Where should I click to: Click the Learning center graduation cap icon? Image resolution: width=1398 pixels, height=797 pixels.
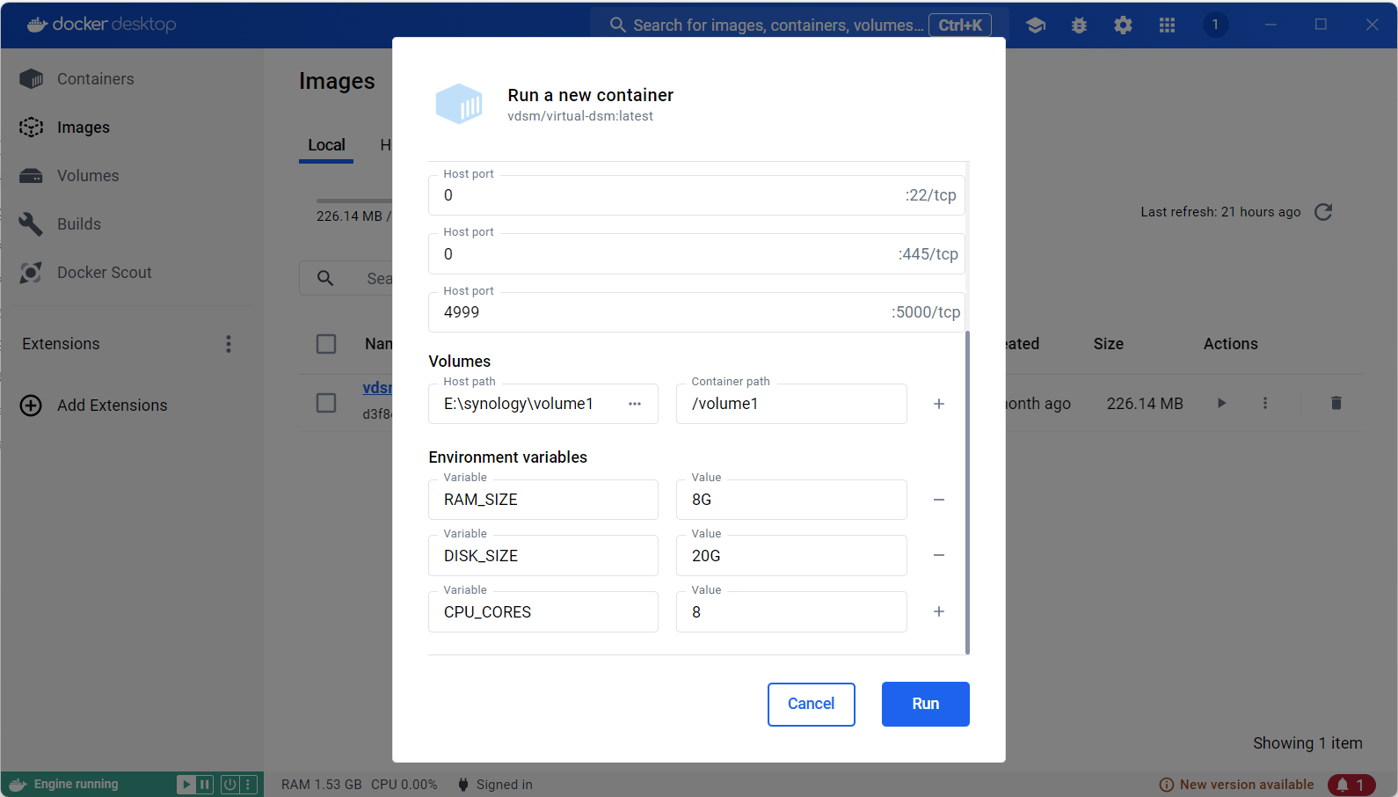click(x=1036, y=26)
